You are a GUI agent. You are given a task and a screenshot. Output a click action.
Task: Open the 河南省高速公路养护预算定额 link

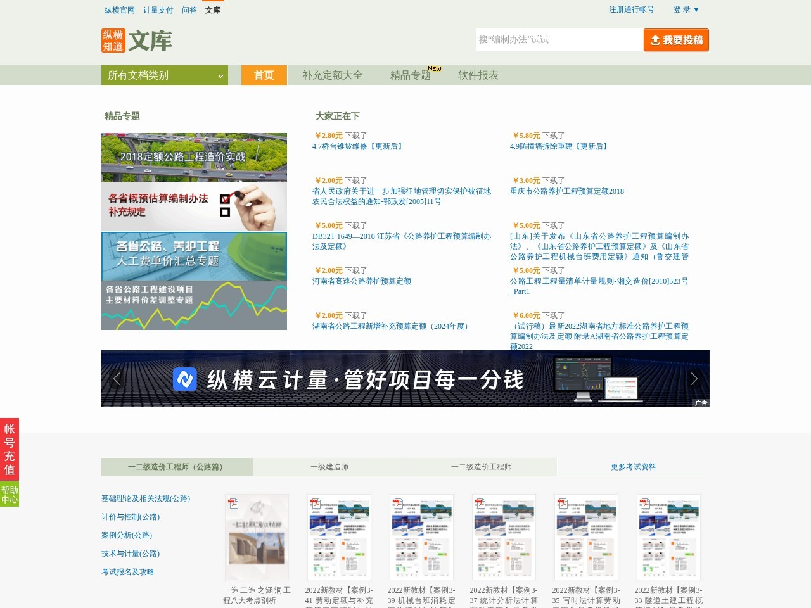click(x=362, y=281)
